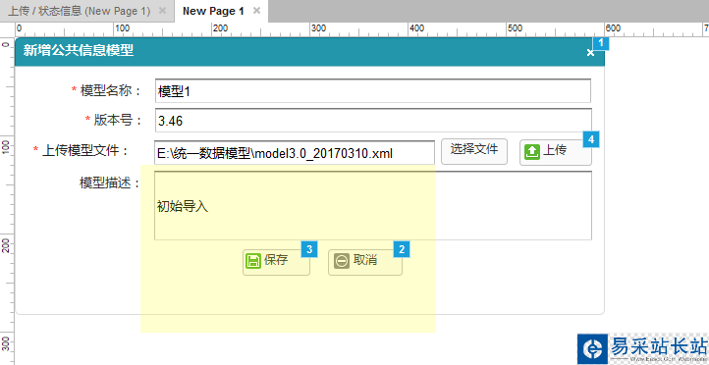Edit the 版本号 field showing 3.46
This screenshot has width=709, height=365.
pyautogui.click(x=372, y=120)
